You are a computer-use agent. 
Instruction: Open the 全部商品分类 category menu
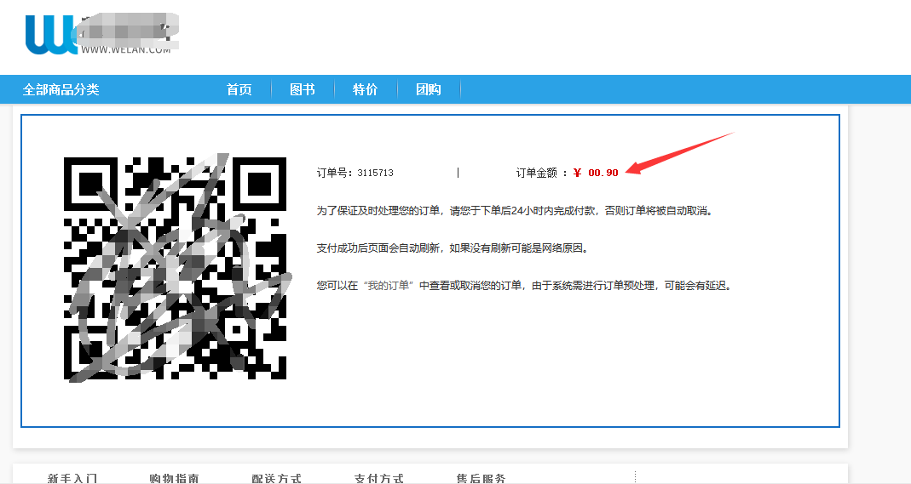(x=61, y=89)
